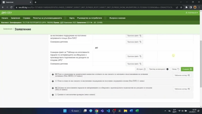The height and width of the screenshot is (114, 202).
Task: Open Task View from the taskbar
Action: pyautogui.click(x=85, y=111)
